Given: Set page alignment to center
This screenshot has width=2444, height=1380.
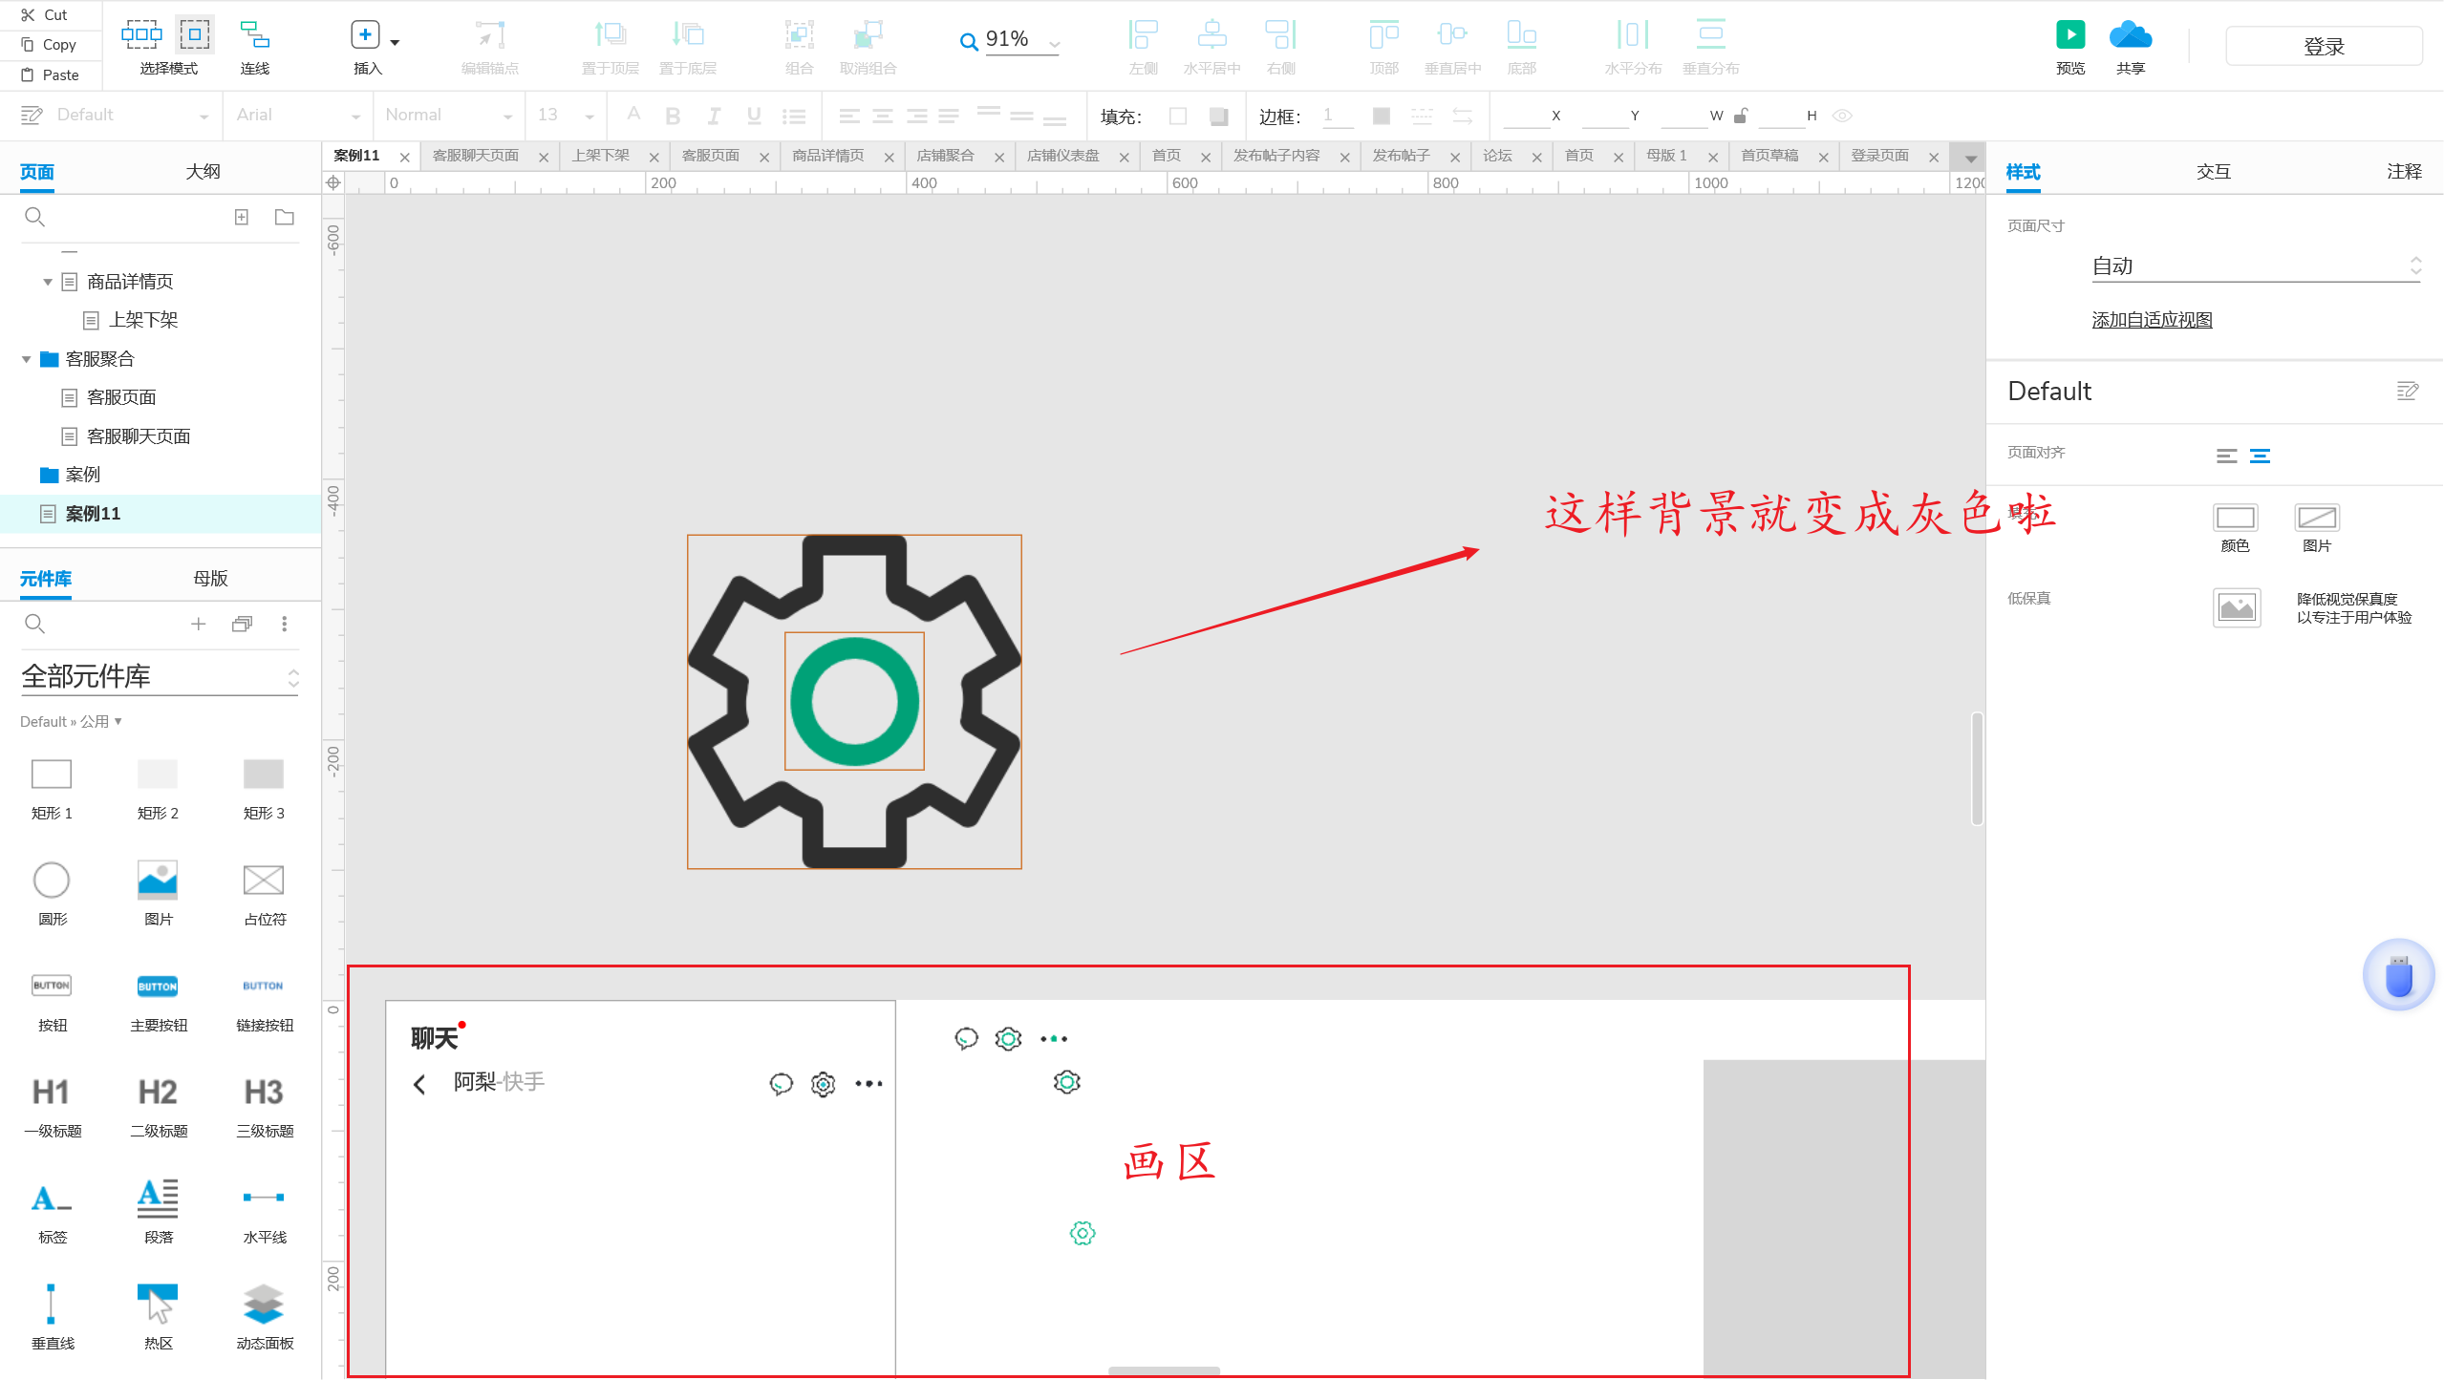Looking at the screenshot, I should (2260, 456).
